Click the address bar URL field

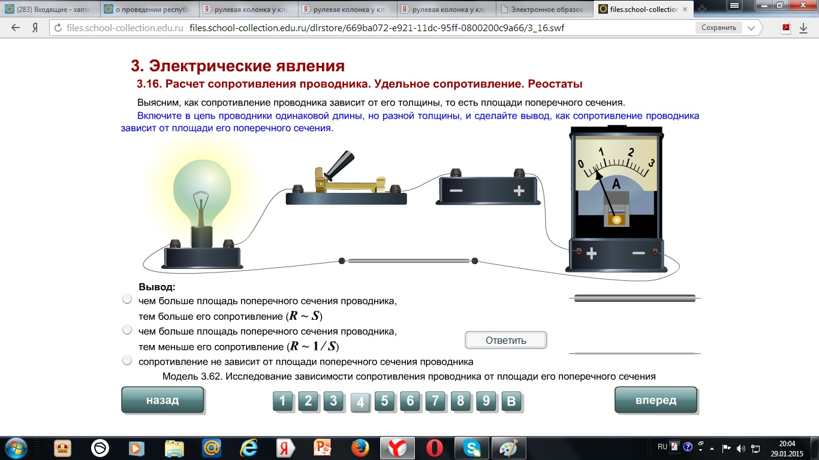(377, 28)
